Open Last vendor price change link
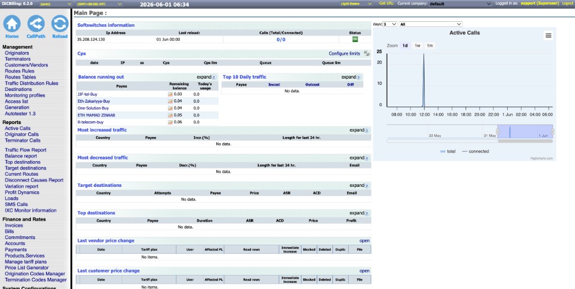The width and height of the screenshot is (575, 289). point(364,241)
